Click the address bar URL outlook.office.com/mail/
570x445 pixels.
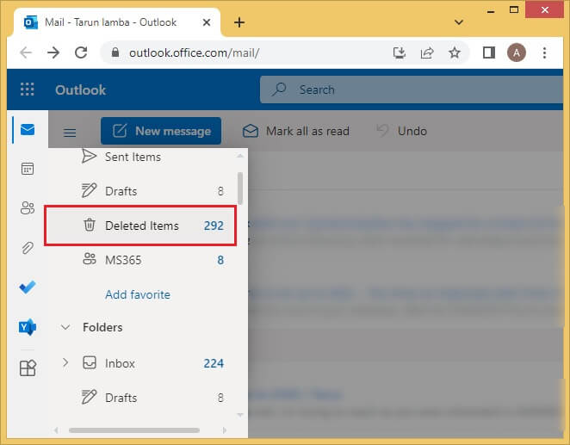194,53
